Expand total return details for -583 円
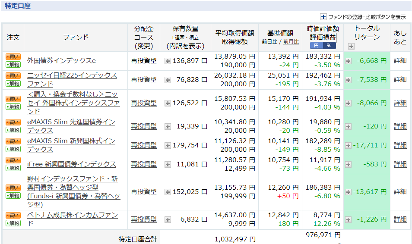This screenshot has height=244, width=412. click(348, 165)
